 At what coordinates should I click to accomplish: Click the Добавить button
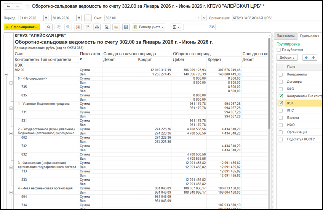287,58
